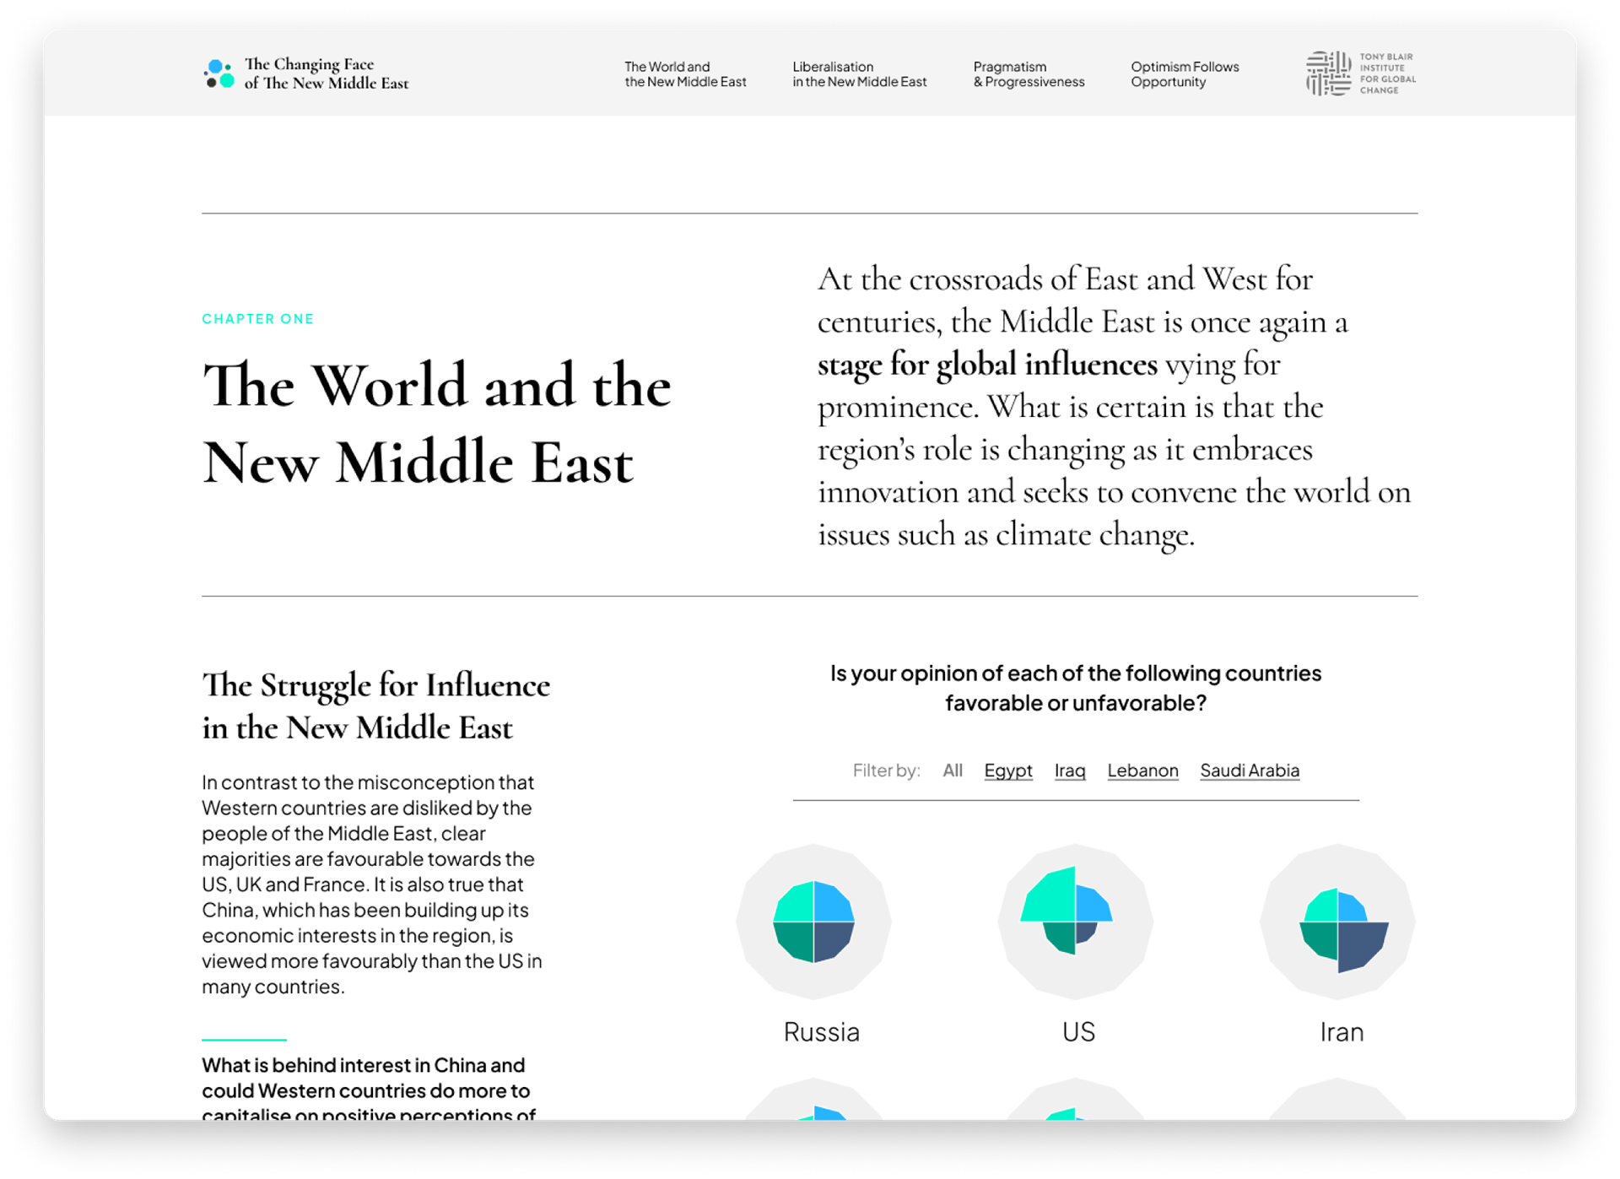Go to Liberalisation in the New Middle East
Viewport: 1620px width, 1179px height.
[859, 74]
